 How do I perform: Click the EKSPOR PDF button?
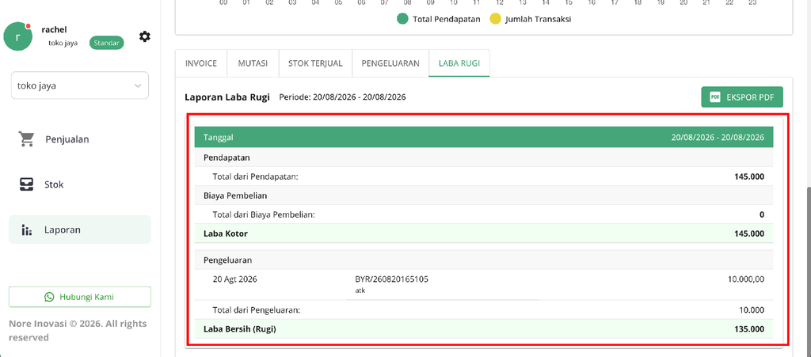coord(742,97)
